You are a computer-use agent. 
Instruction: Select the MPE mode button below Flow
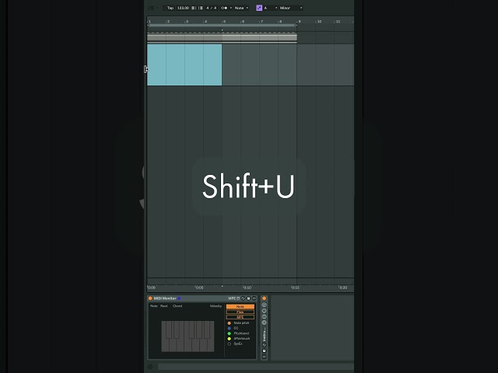point(240,317)
